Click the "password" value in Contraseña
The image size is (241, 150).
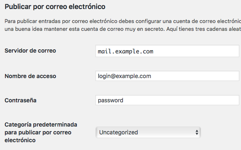click(x=111, y=100)
